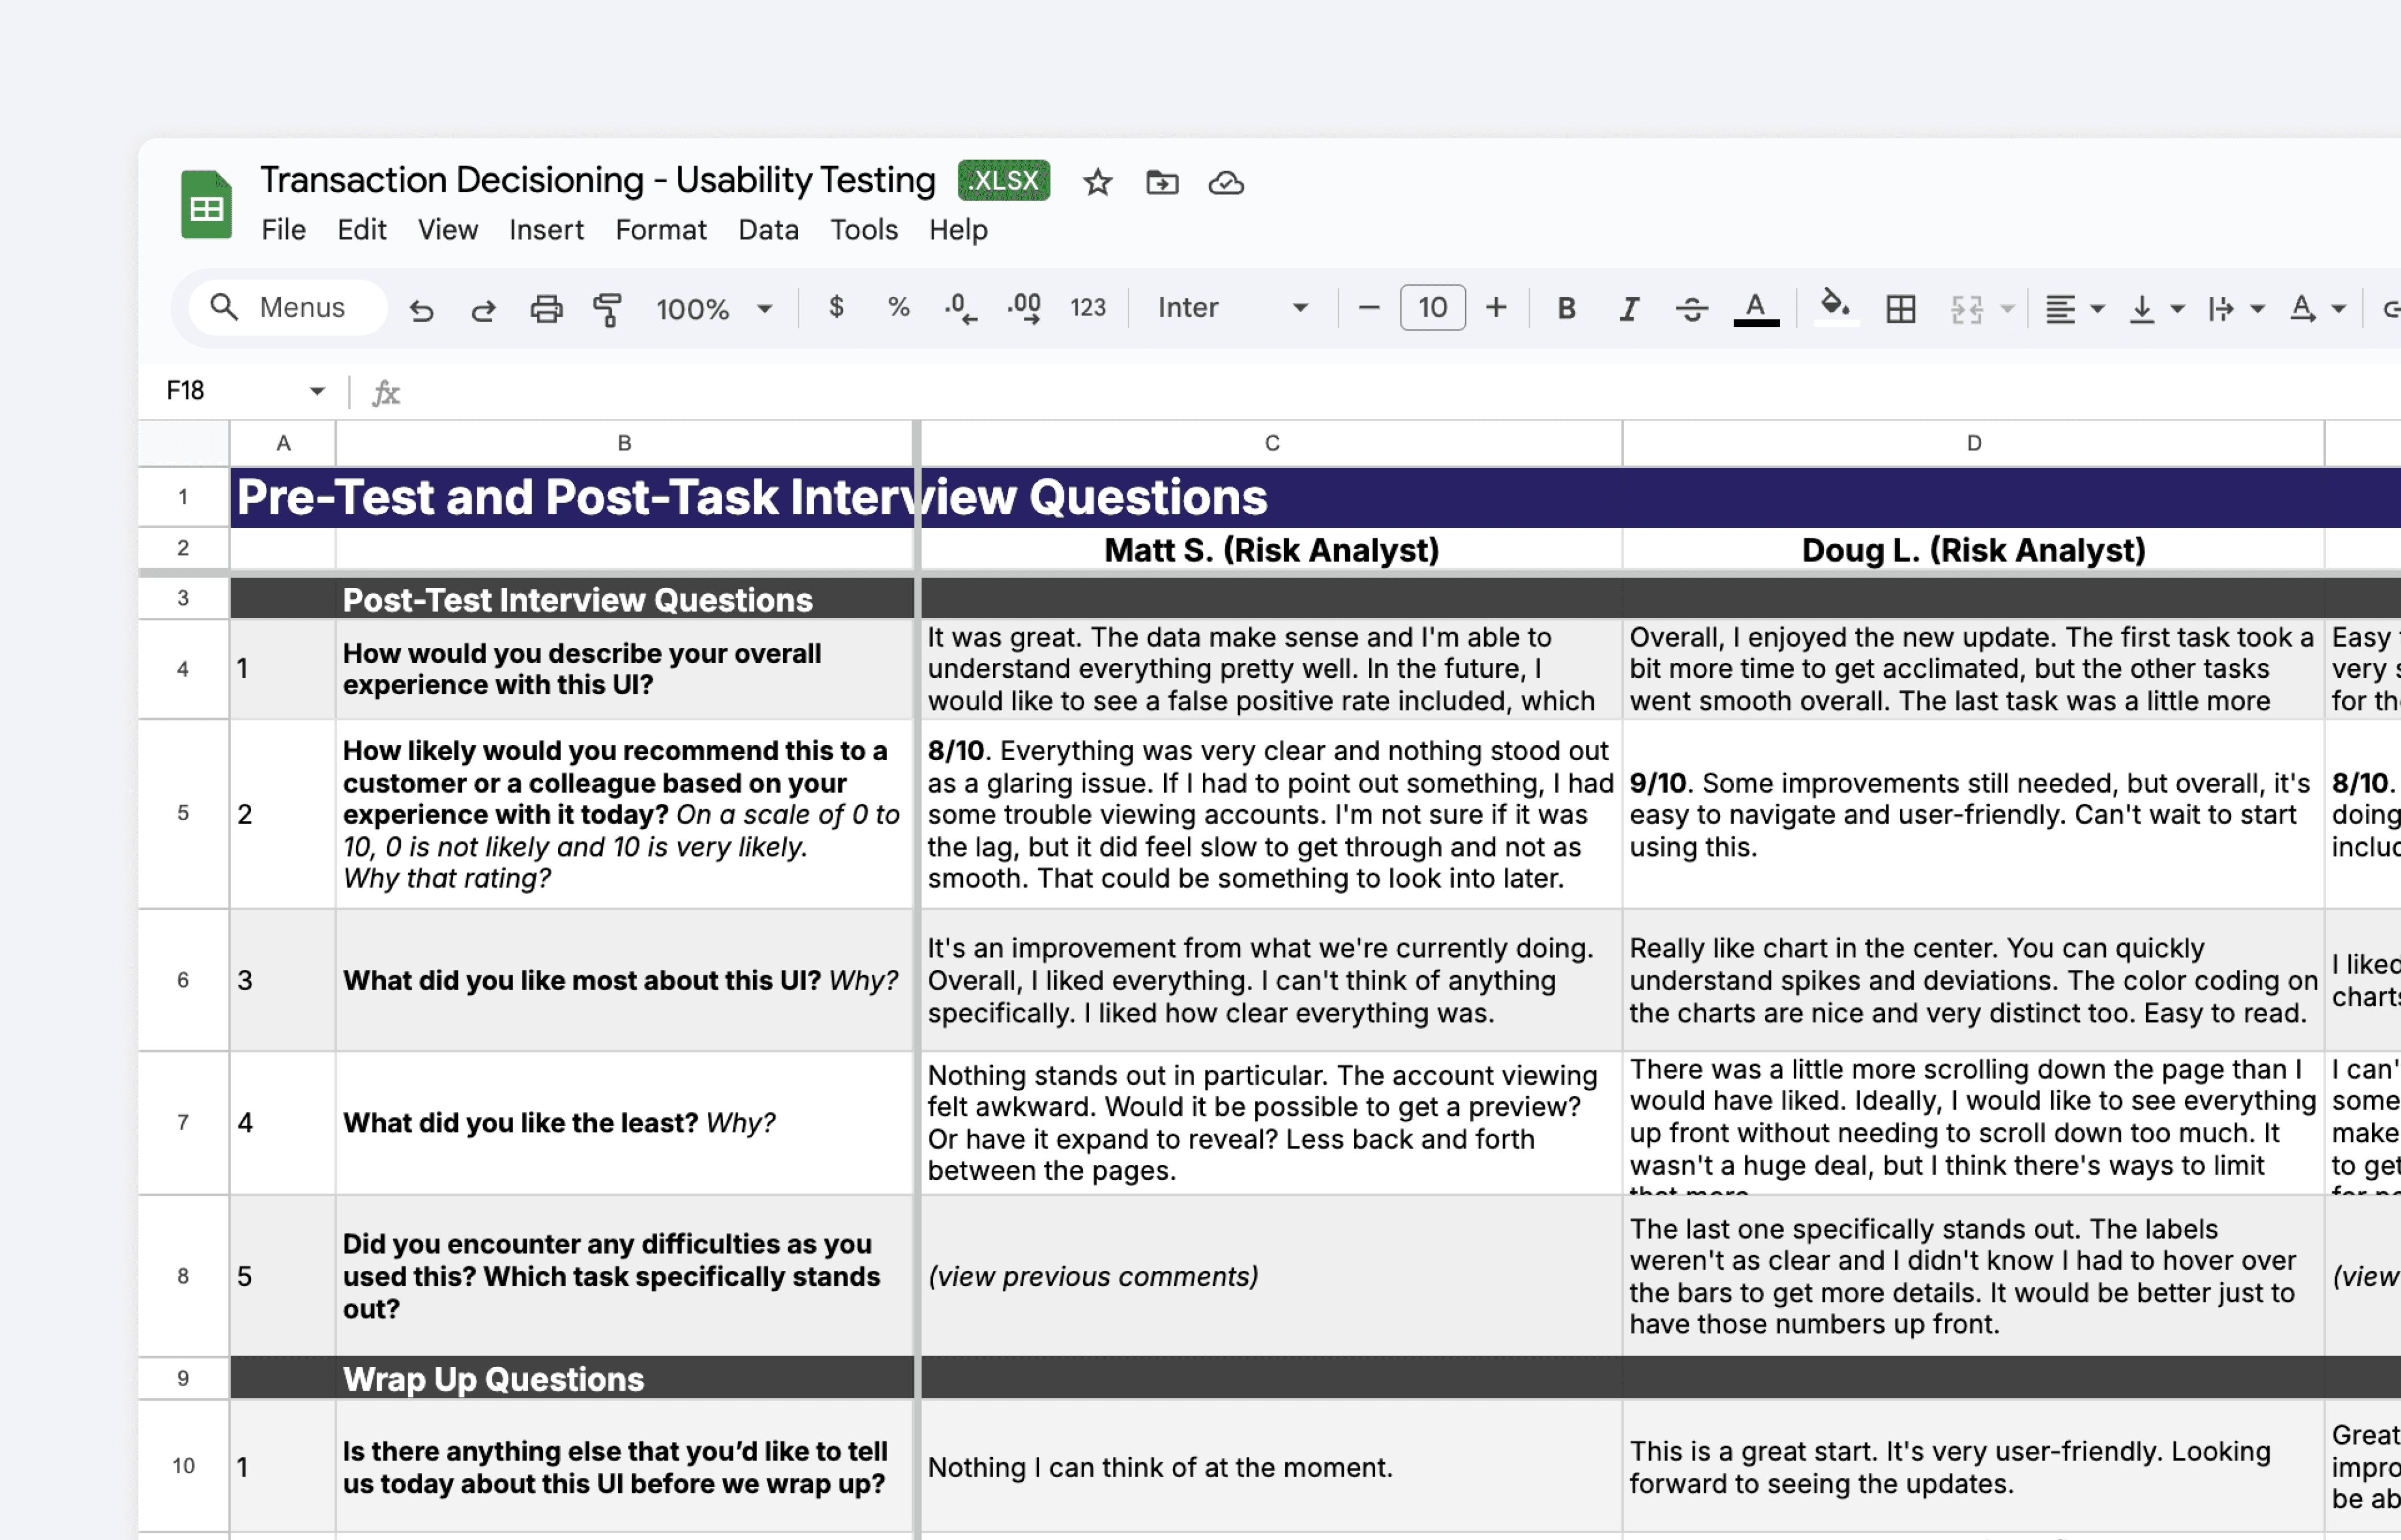This screenshot has height=1540, width=2401.
Task: Star this spreadsheet document
Action: click(x=1097, y=182)
